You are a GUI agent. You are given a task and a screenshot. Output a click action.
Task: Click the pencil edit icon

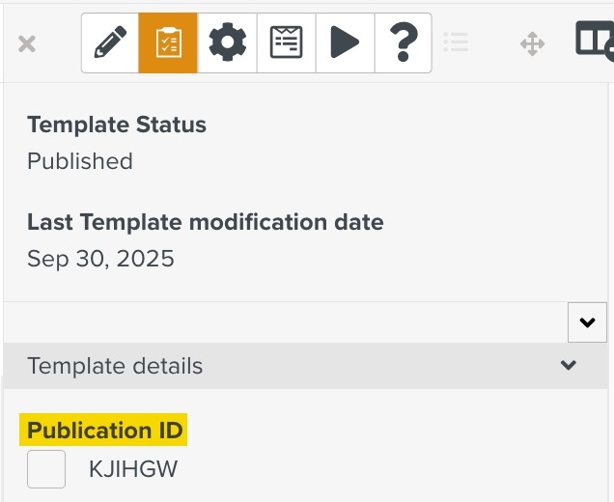click(x=110, y=42)
